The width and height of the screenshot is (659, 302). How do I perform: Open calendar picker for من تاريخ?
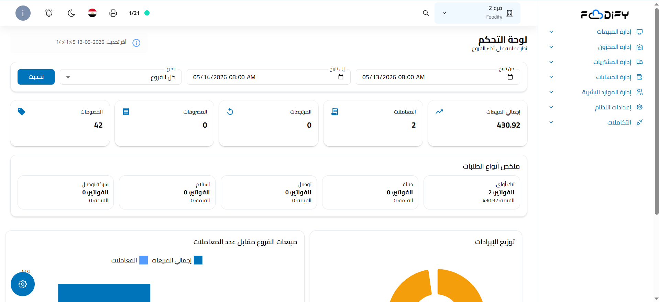click(x=510, y=77)
